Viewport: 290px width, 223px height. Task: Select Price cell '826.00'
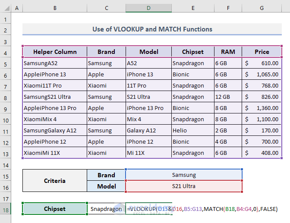(262, 97)
